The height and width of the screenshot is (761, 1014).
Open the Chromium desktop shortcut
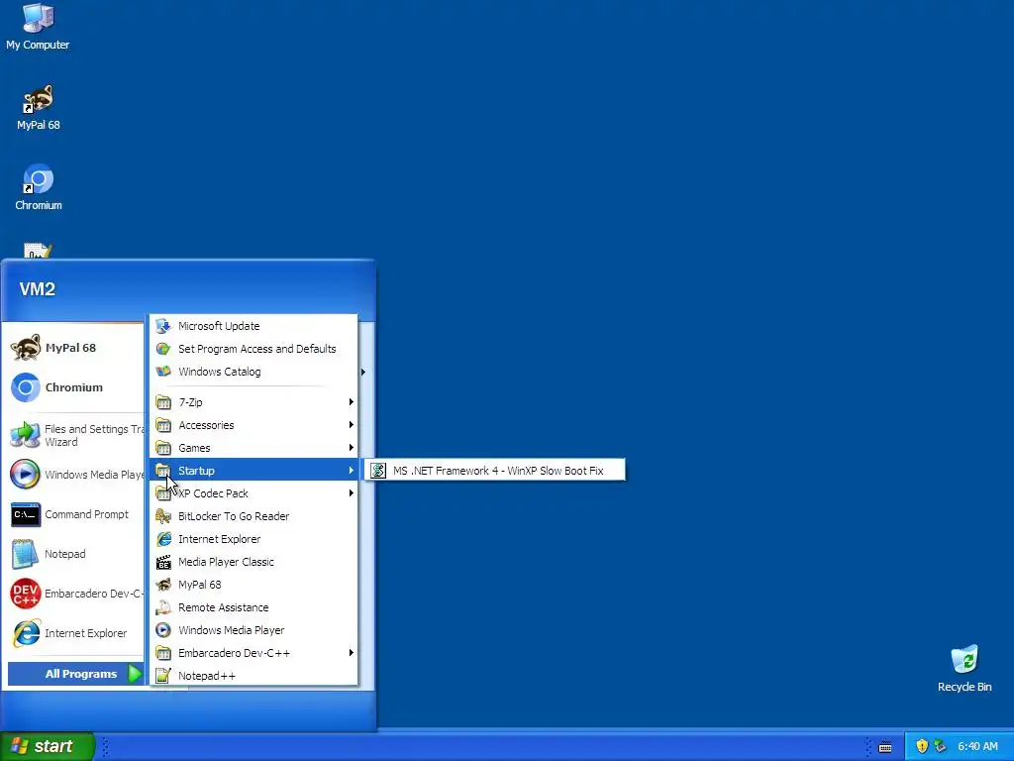39,187
